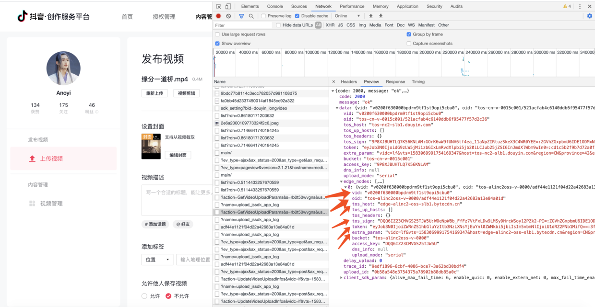Image resolution: width=595 pixels, height=307 pixels.
Task: Switch to Elements tab
Action: (x=250, y=6)
